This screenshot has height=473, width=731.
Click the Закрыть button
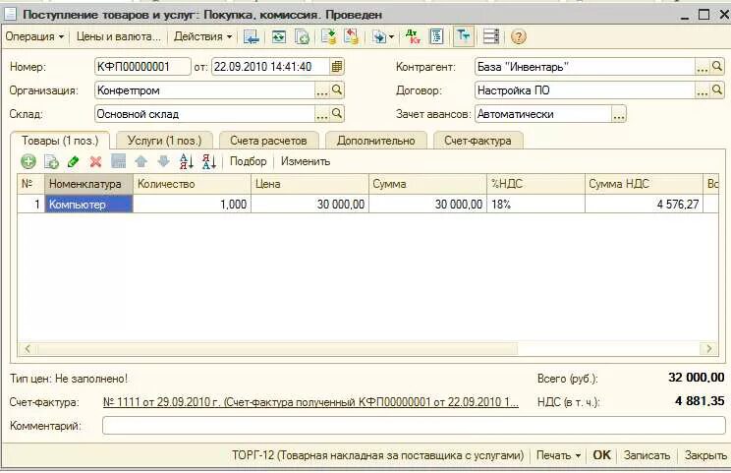(x=705, y=455)
